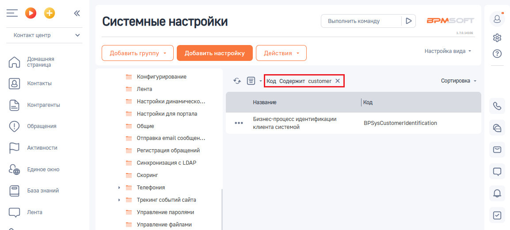The width and height of the screenshot is (510, 230).
Task: Open the База знаний section
Action: 43,191
